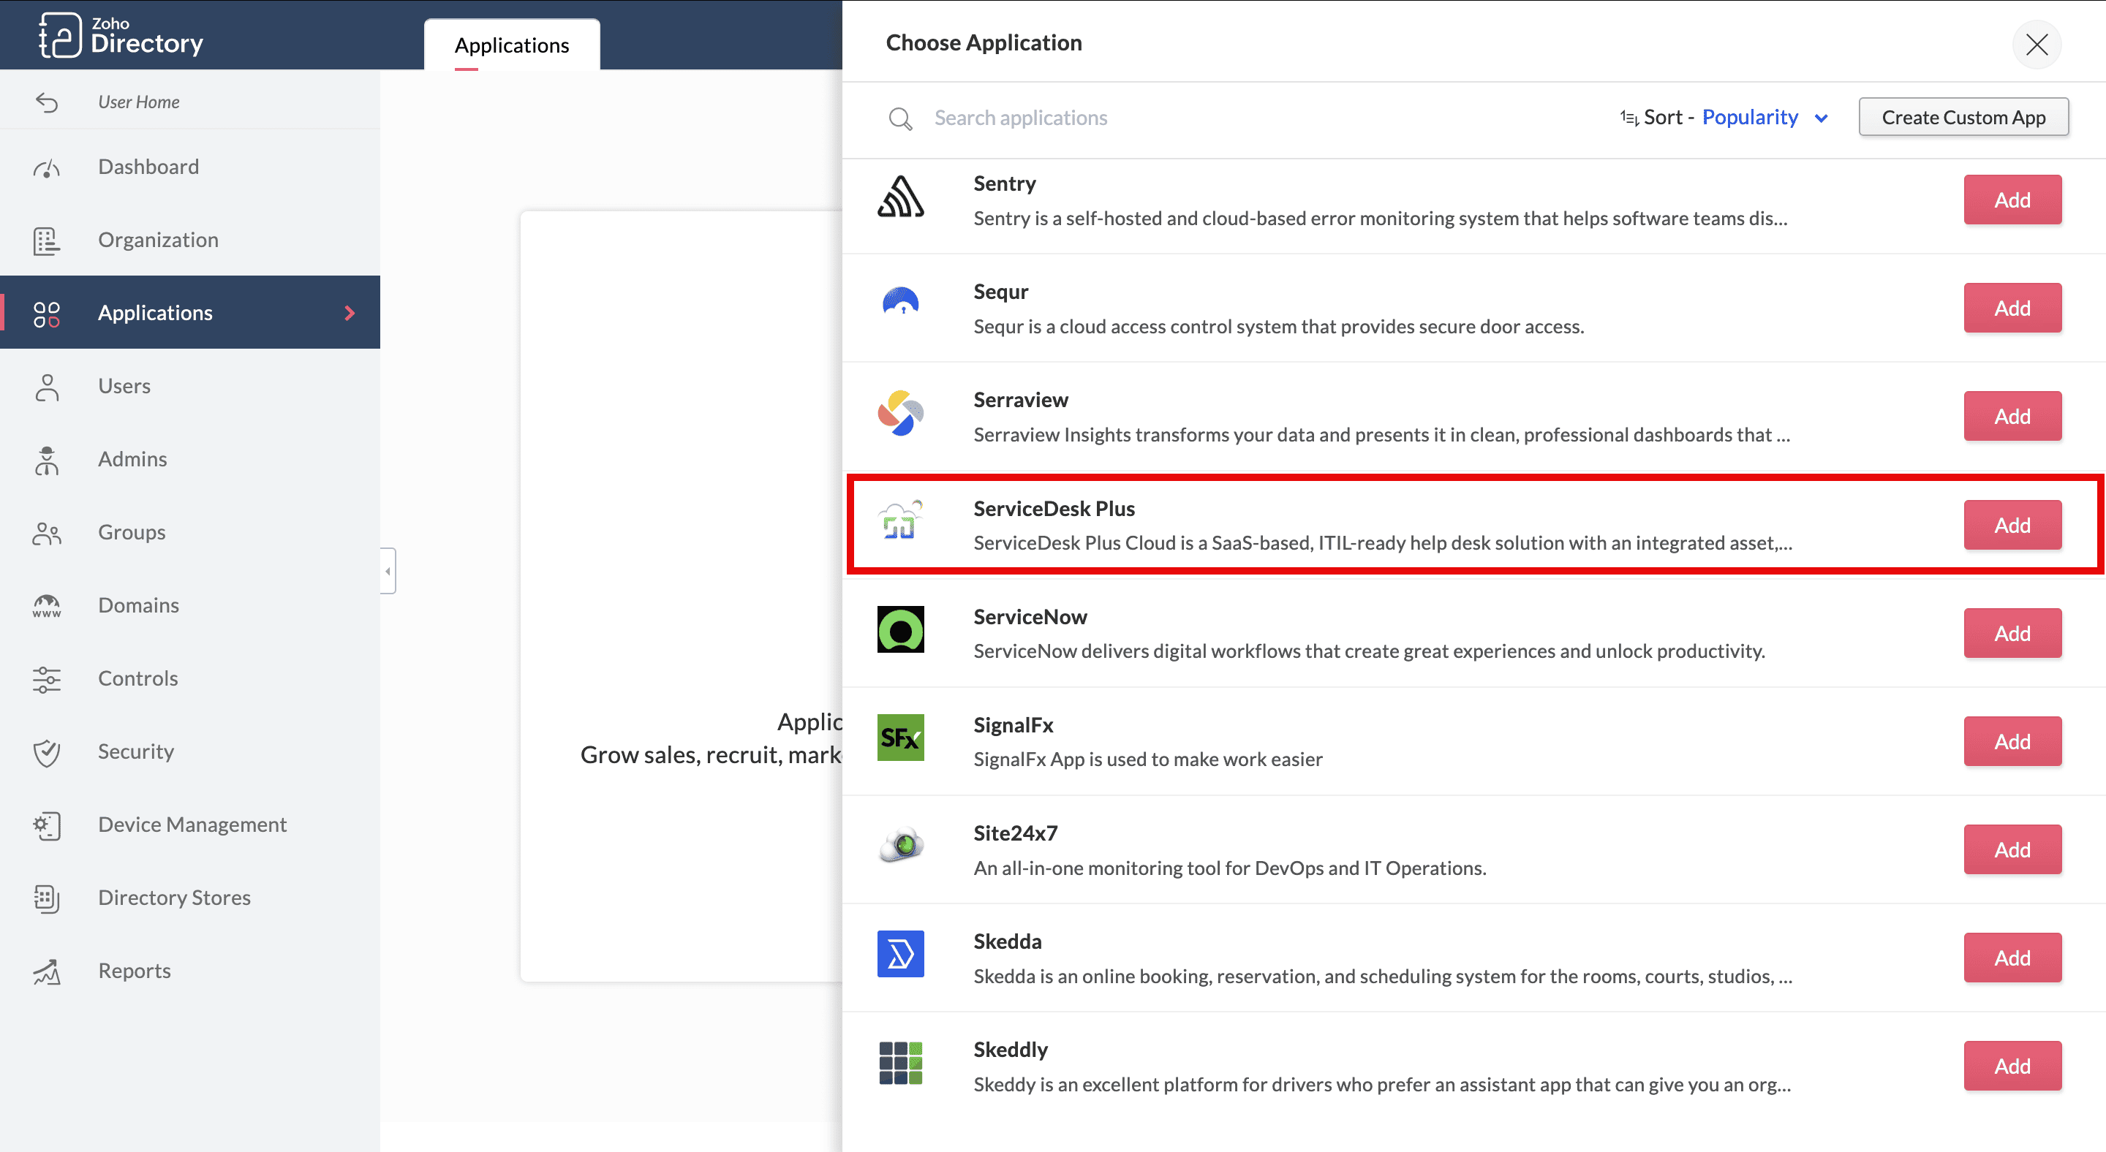Select the Applications tab at top

[512, 46]
